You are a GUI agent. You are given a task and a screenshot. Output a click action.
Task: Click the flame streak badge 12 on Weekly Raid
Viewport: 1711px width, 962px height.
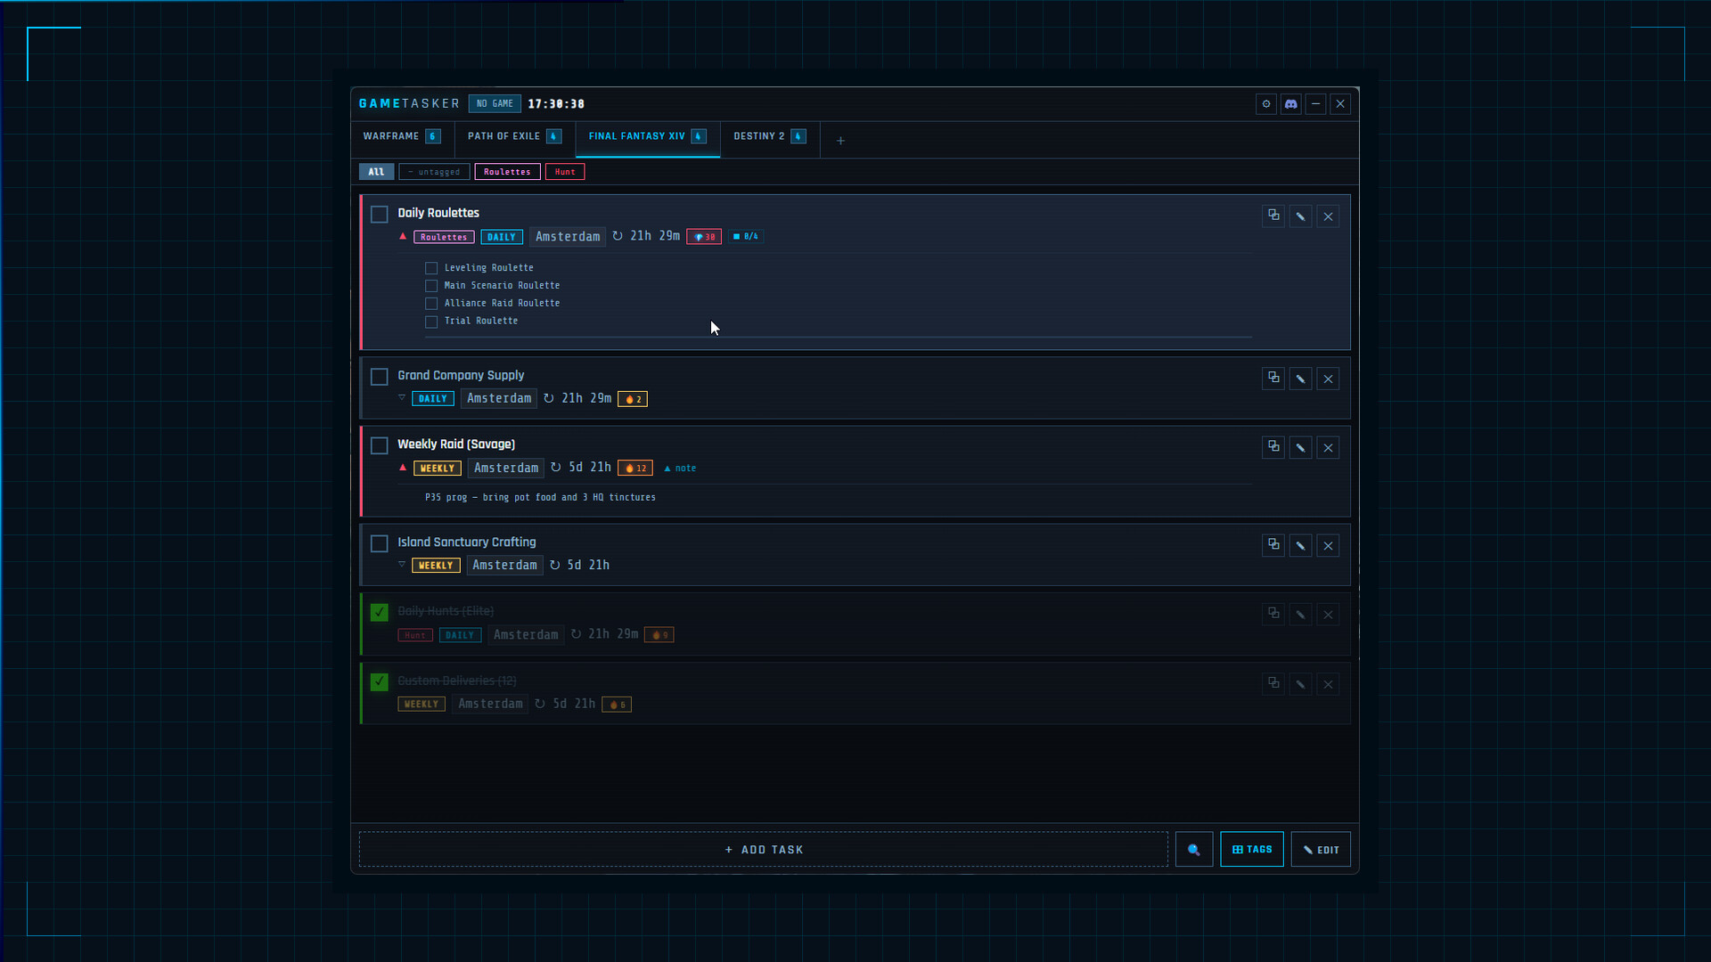[635, 469]
